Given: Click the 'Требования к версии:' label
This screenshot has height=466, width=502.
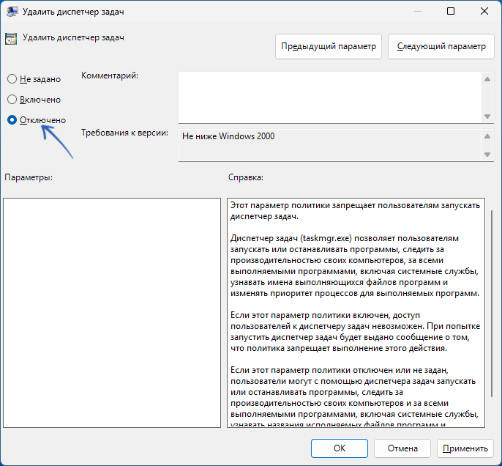Looking at the screenshot, I should coord(124,133).
